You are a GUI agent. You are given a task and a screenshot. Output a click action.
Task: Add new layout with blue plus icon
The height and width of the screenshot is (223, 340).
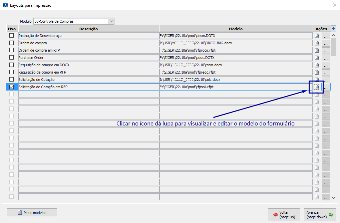click(334, 29)
